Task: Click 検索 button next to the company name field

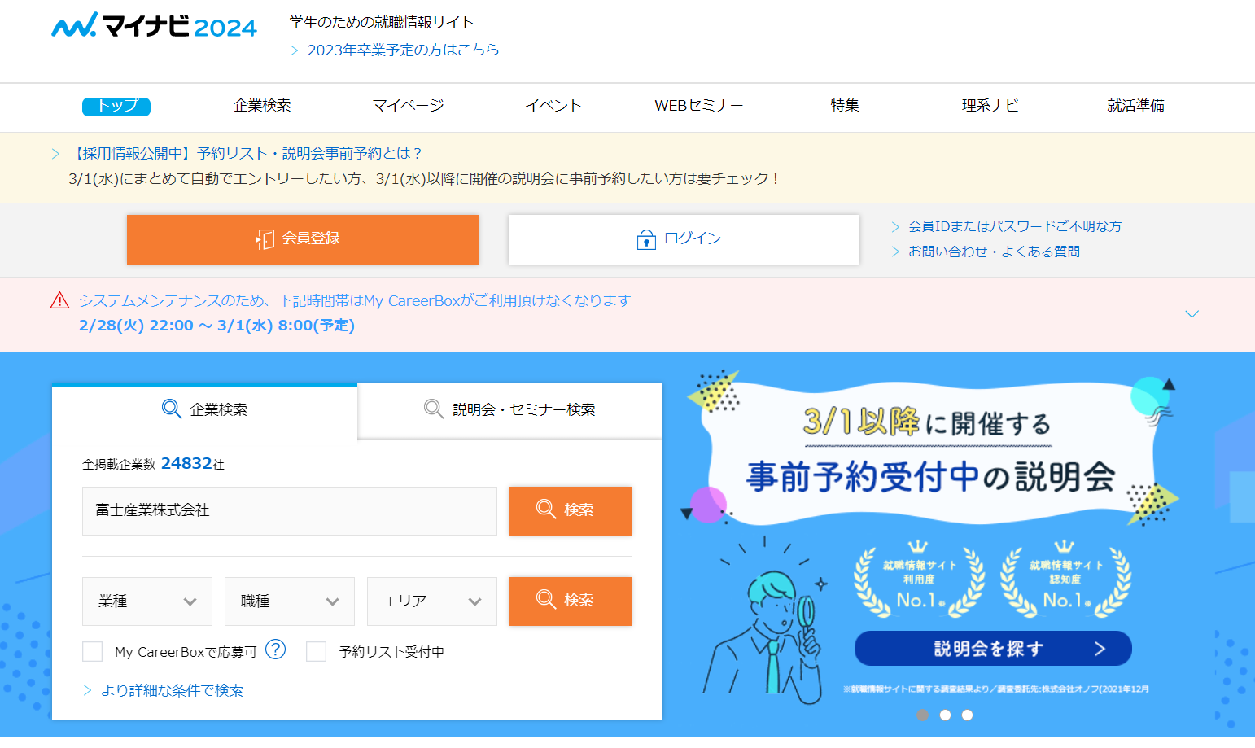Action: (x=571, y=511)
